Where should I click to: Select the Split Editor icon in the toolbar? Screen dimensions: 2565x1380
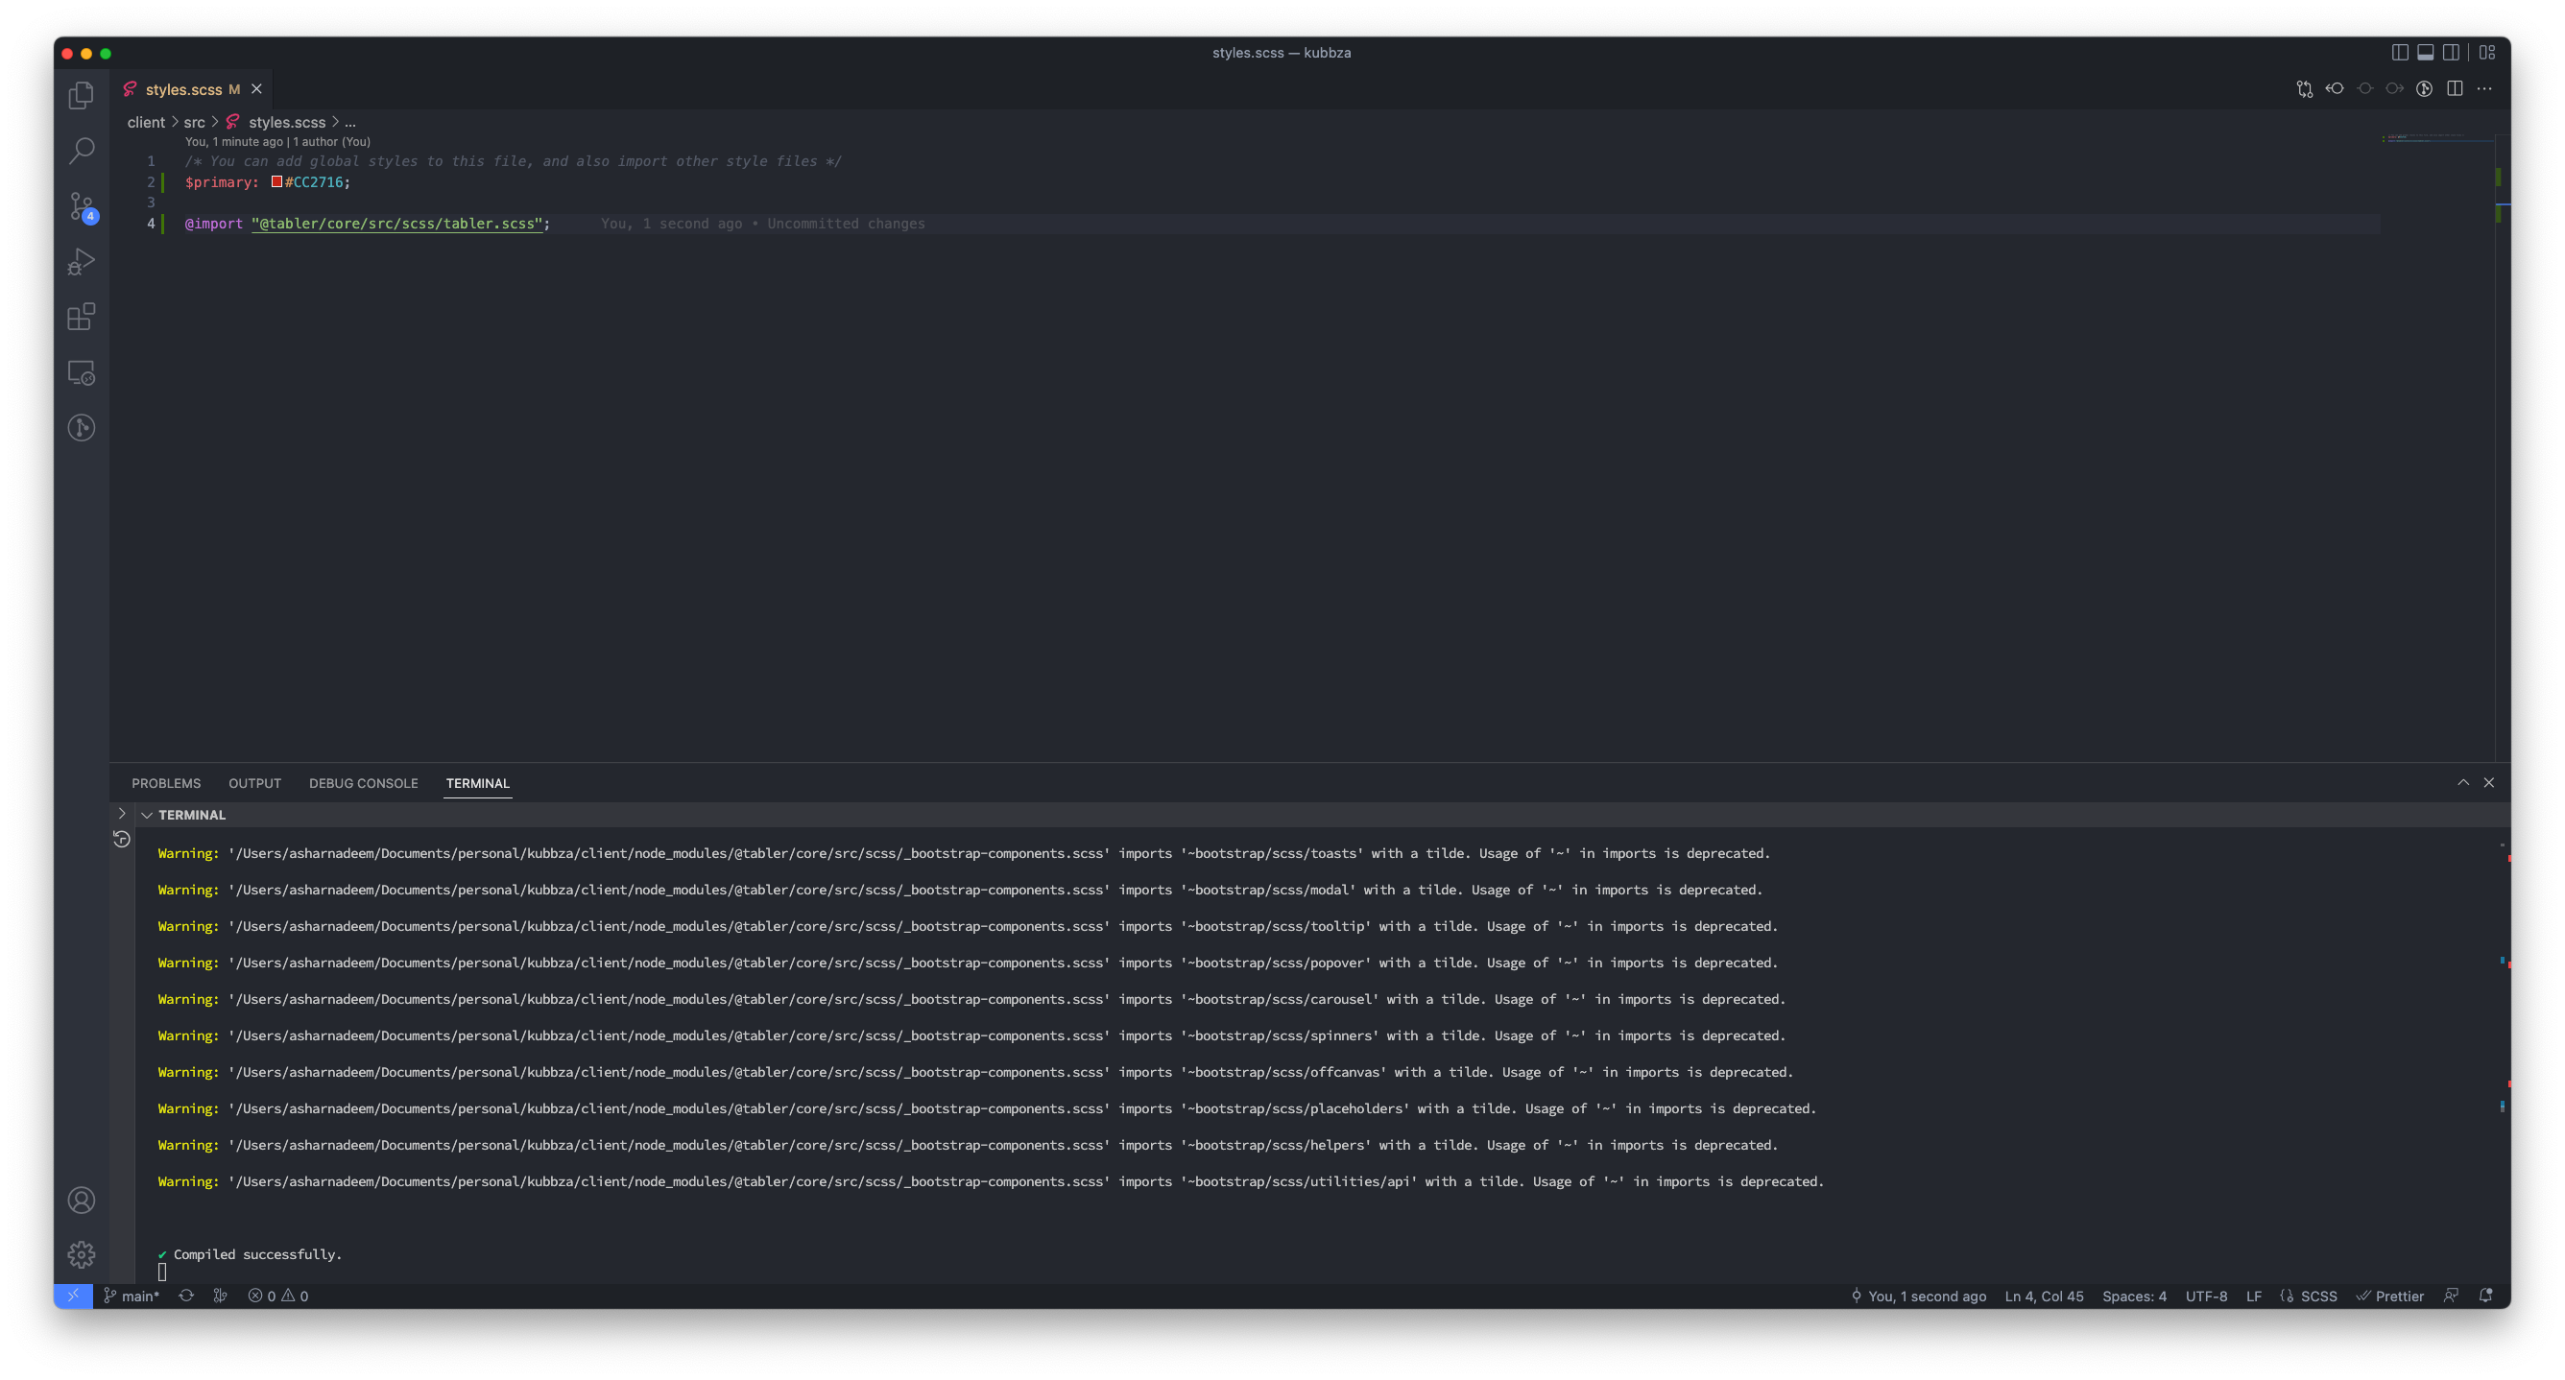click(x=2454, y=88)
